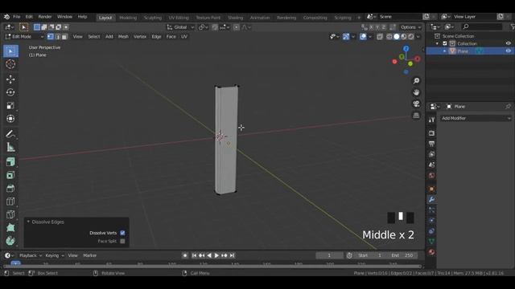
Task: Select the Extrude Region tool
Action: pos(10,162)
